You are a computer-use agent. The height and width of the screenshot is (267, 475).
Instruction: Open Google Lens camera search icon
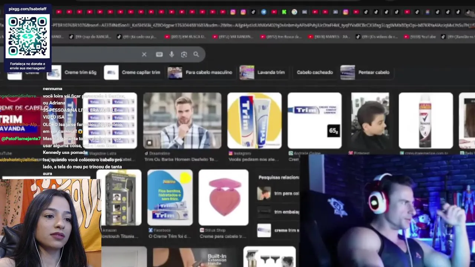pos(184,55)
